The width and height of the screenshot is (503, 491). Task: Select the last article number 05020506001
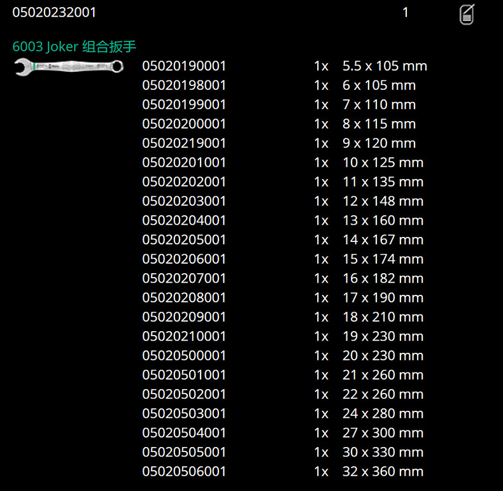184,472
